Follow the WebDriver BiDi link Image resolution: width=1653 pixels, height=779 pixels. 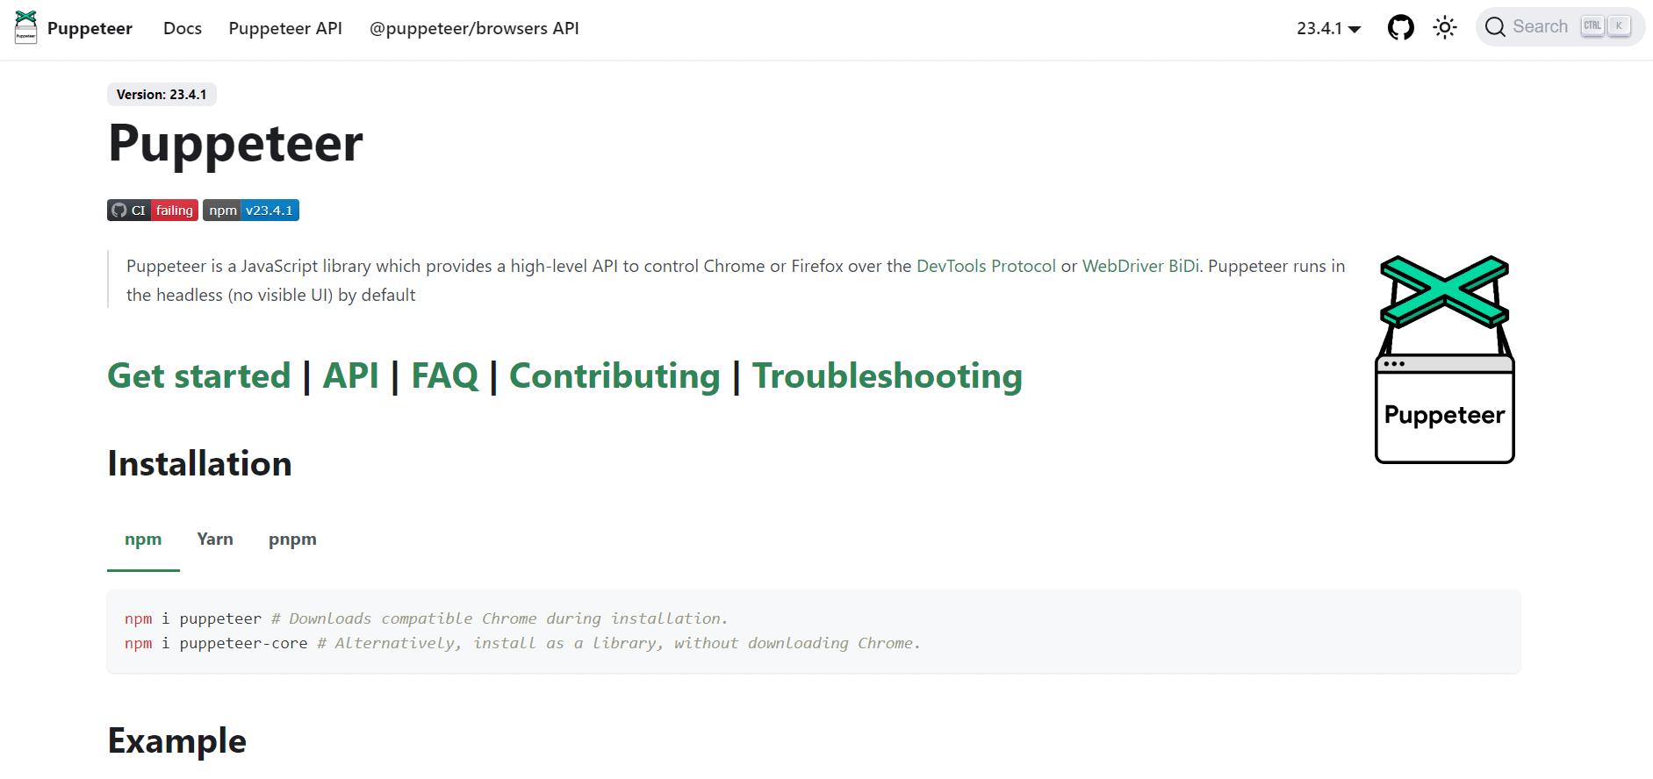pyautogui.click(x=1140, y=266)
